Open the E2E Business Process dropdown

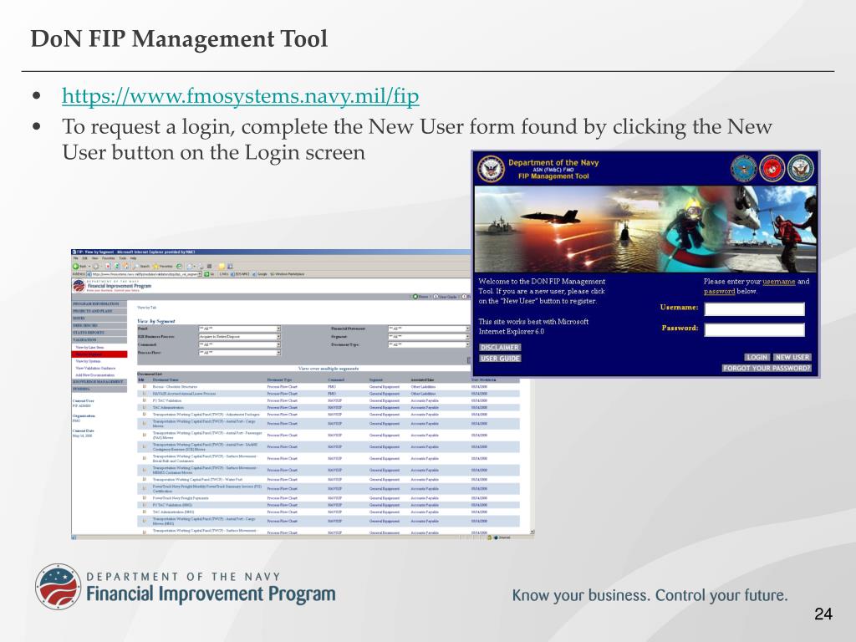(239, 337)
